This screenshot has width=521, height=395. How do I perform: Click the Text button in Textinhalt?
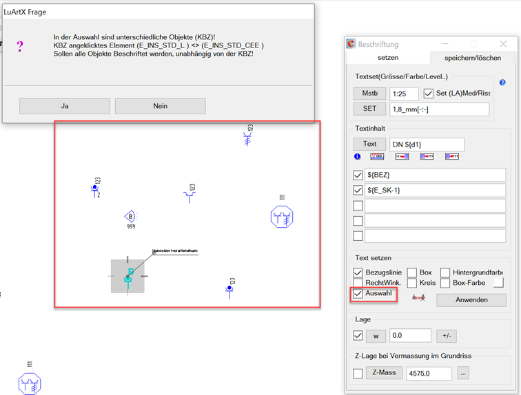pos(369,144)
